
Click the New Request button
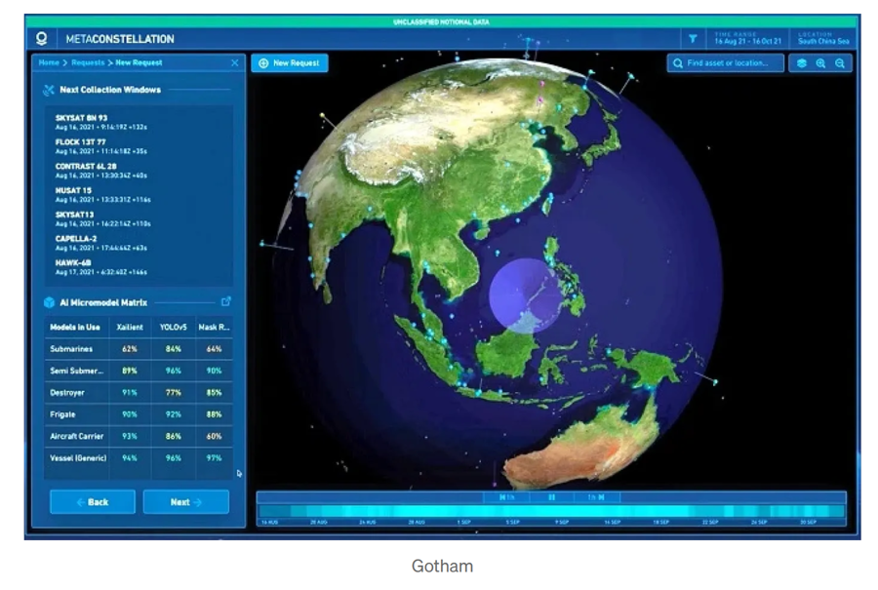pos(290,63)
